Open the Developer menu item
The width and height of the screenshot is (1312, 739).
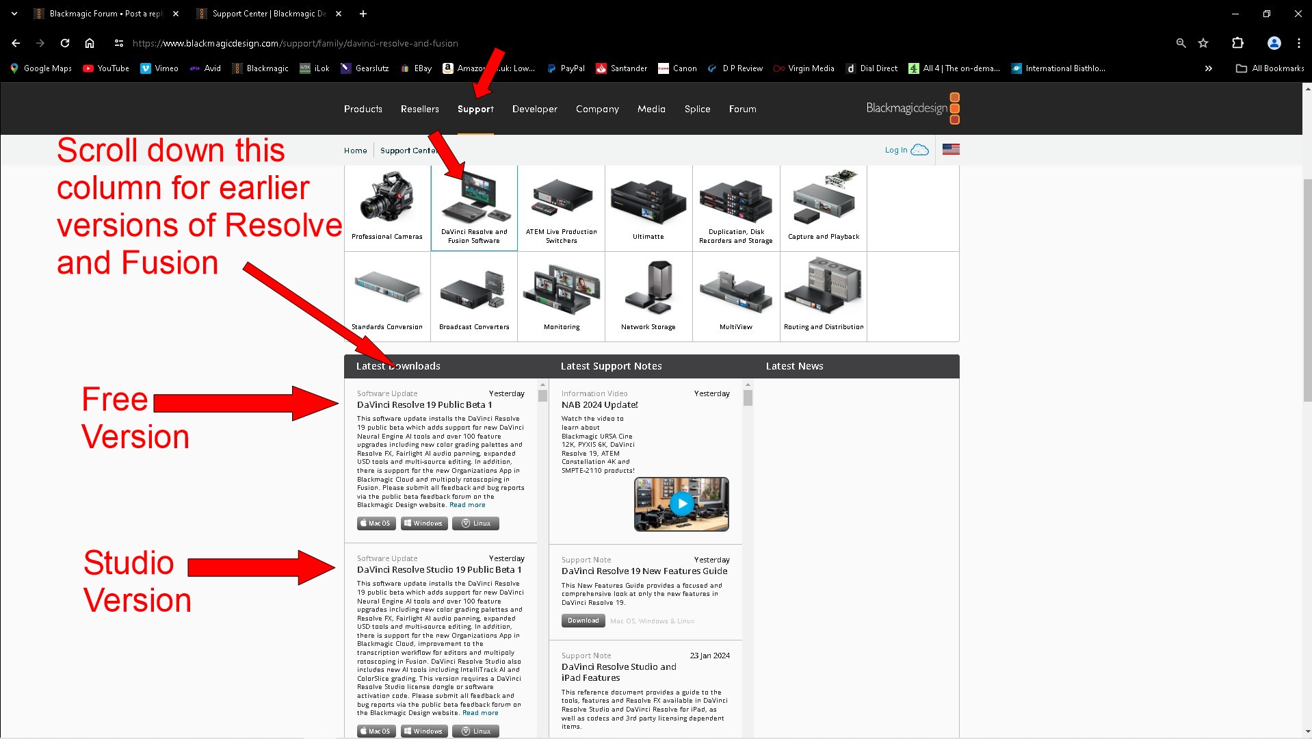tap(535, 109)
